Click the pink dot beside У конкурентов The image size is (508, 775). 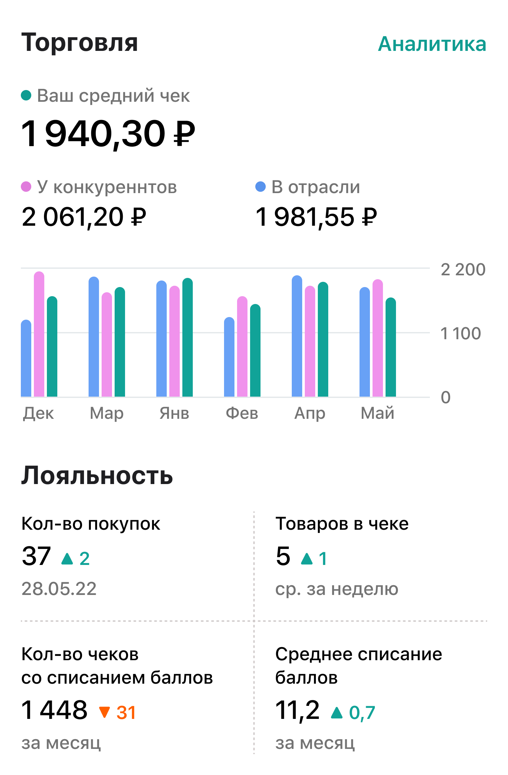click(x=26, y=187)
